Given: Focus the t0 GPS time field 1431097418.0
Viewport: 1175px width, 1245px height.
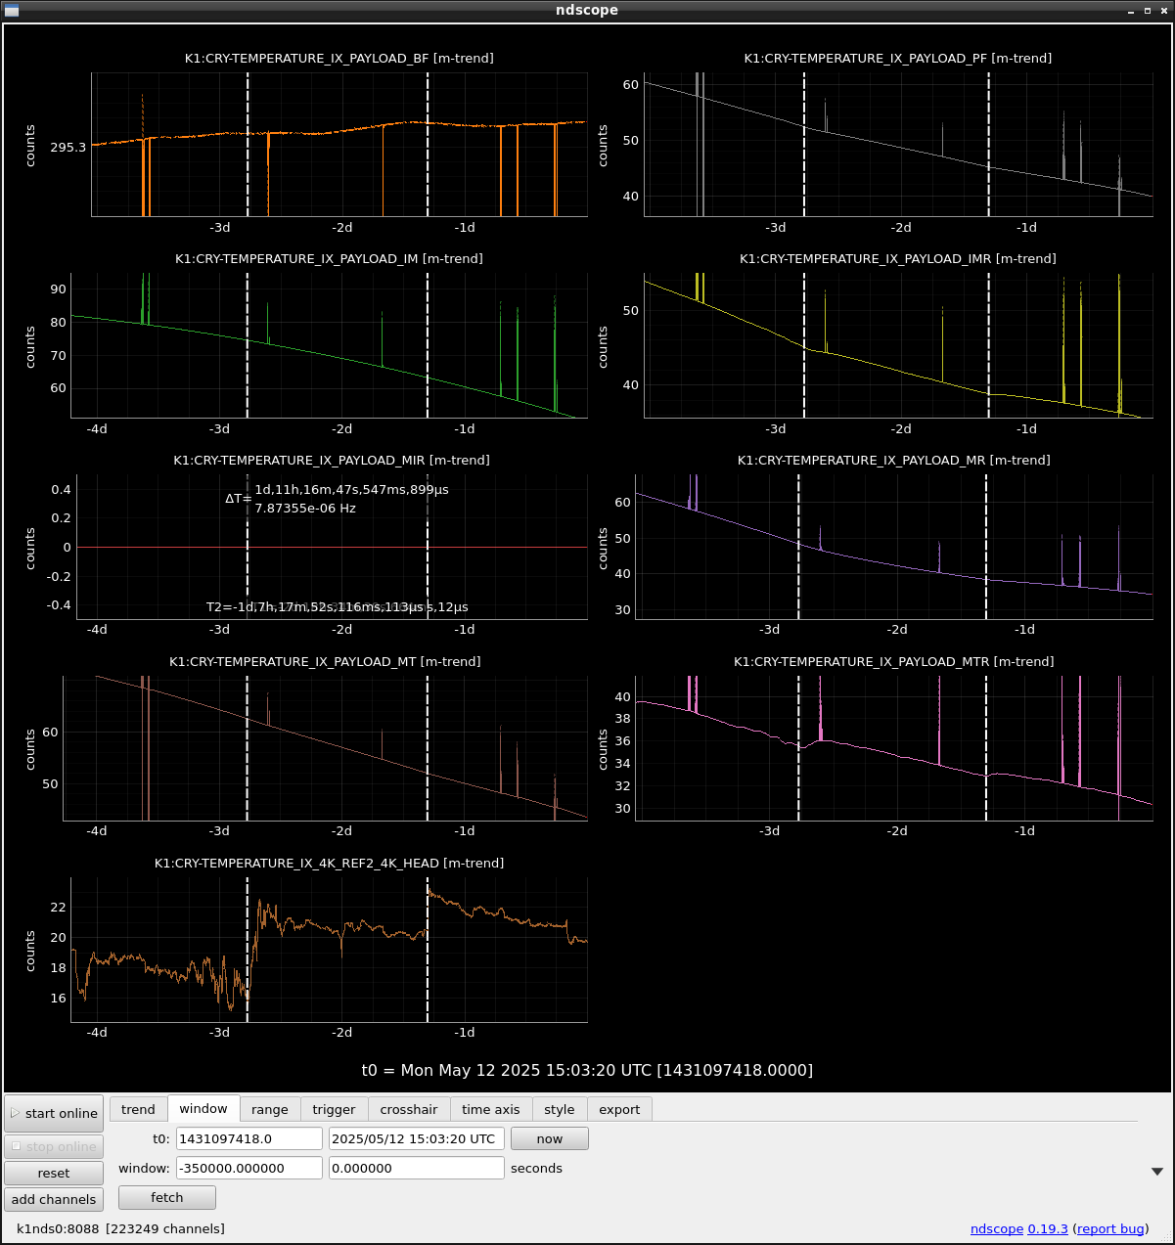Looking at the screenshot, I should [x=249, y=1138].
